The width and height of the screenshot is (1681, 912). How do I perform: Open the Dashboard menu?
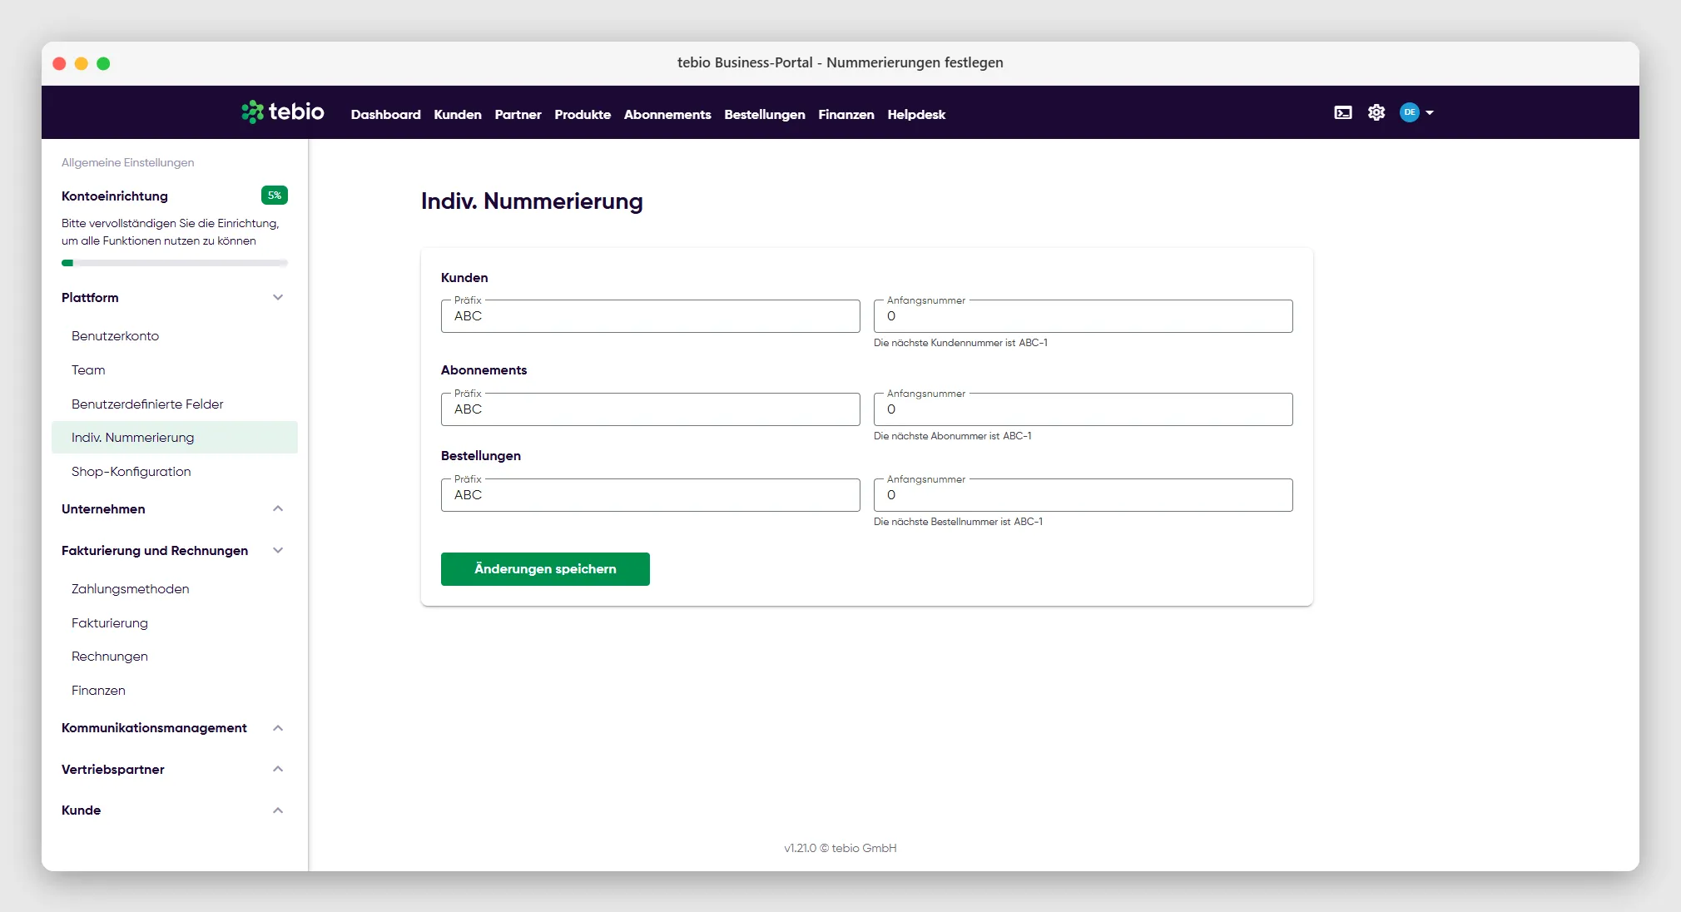pyautogui.click(x=385, y=114)
